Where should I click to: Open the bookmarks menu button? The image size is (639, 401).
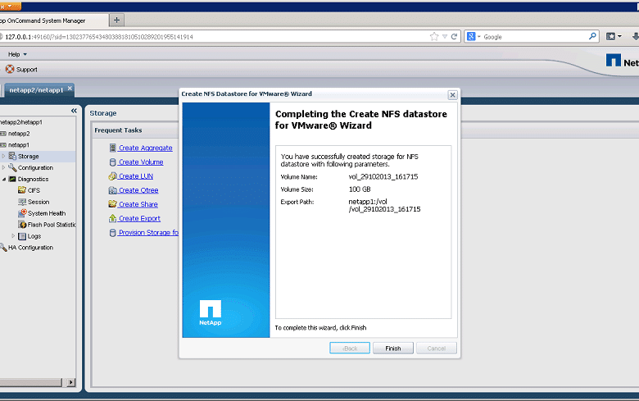(614, 36)
